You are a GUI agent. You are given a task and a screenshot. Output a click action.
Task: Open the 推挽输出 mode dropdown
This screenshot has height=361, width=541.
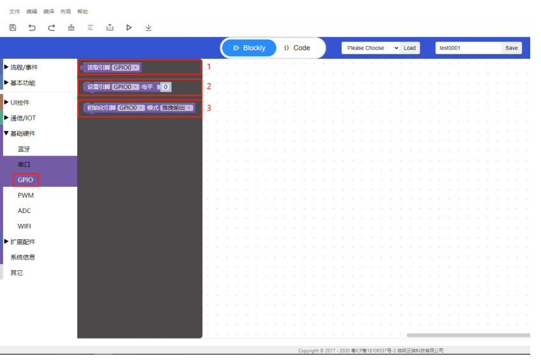click(176, 108)
